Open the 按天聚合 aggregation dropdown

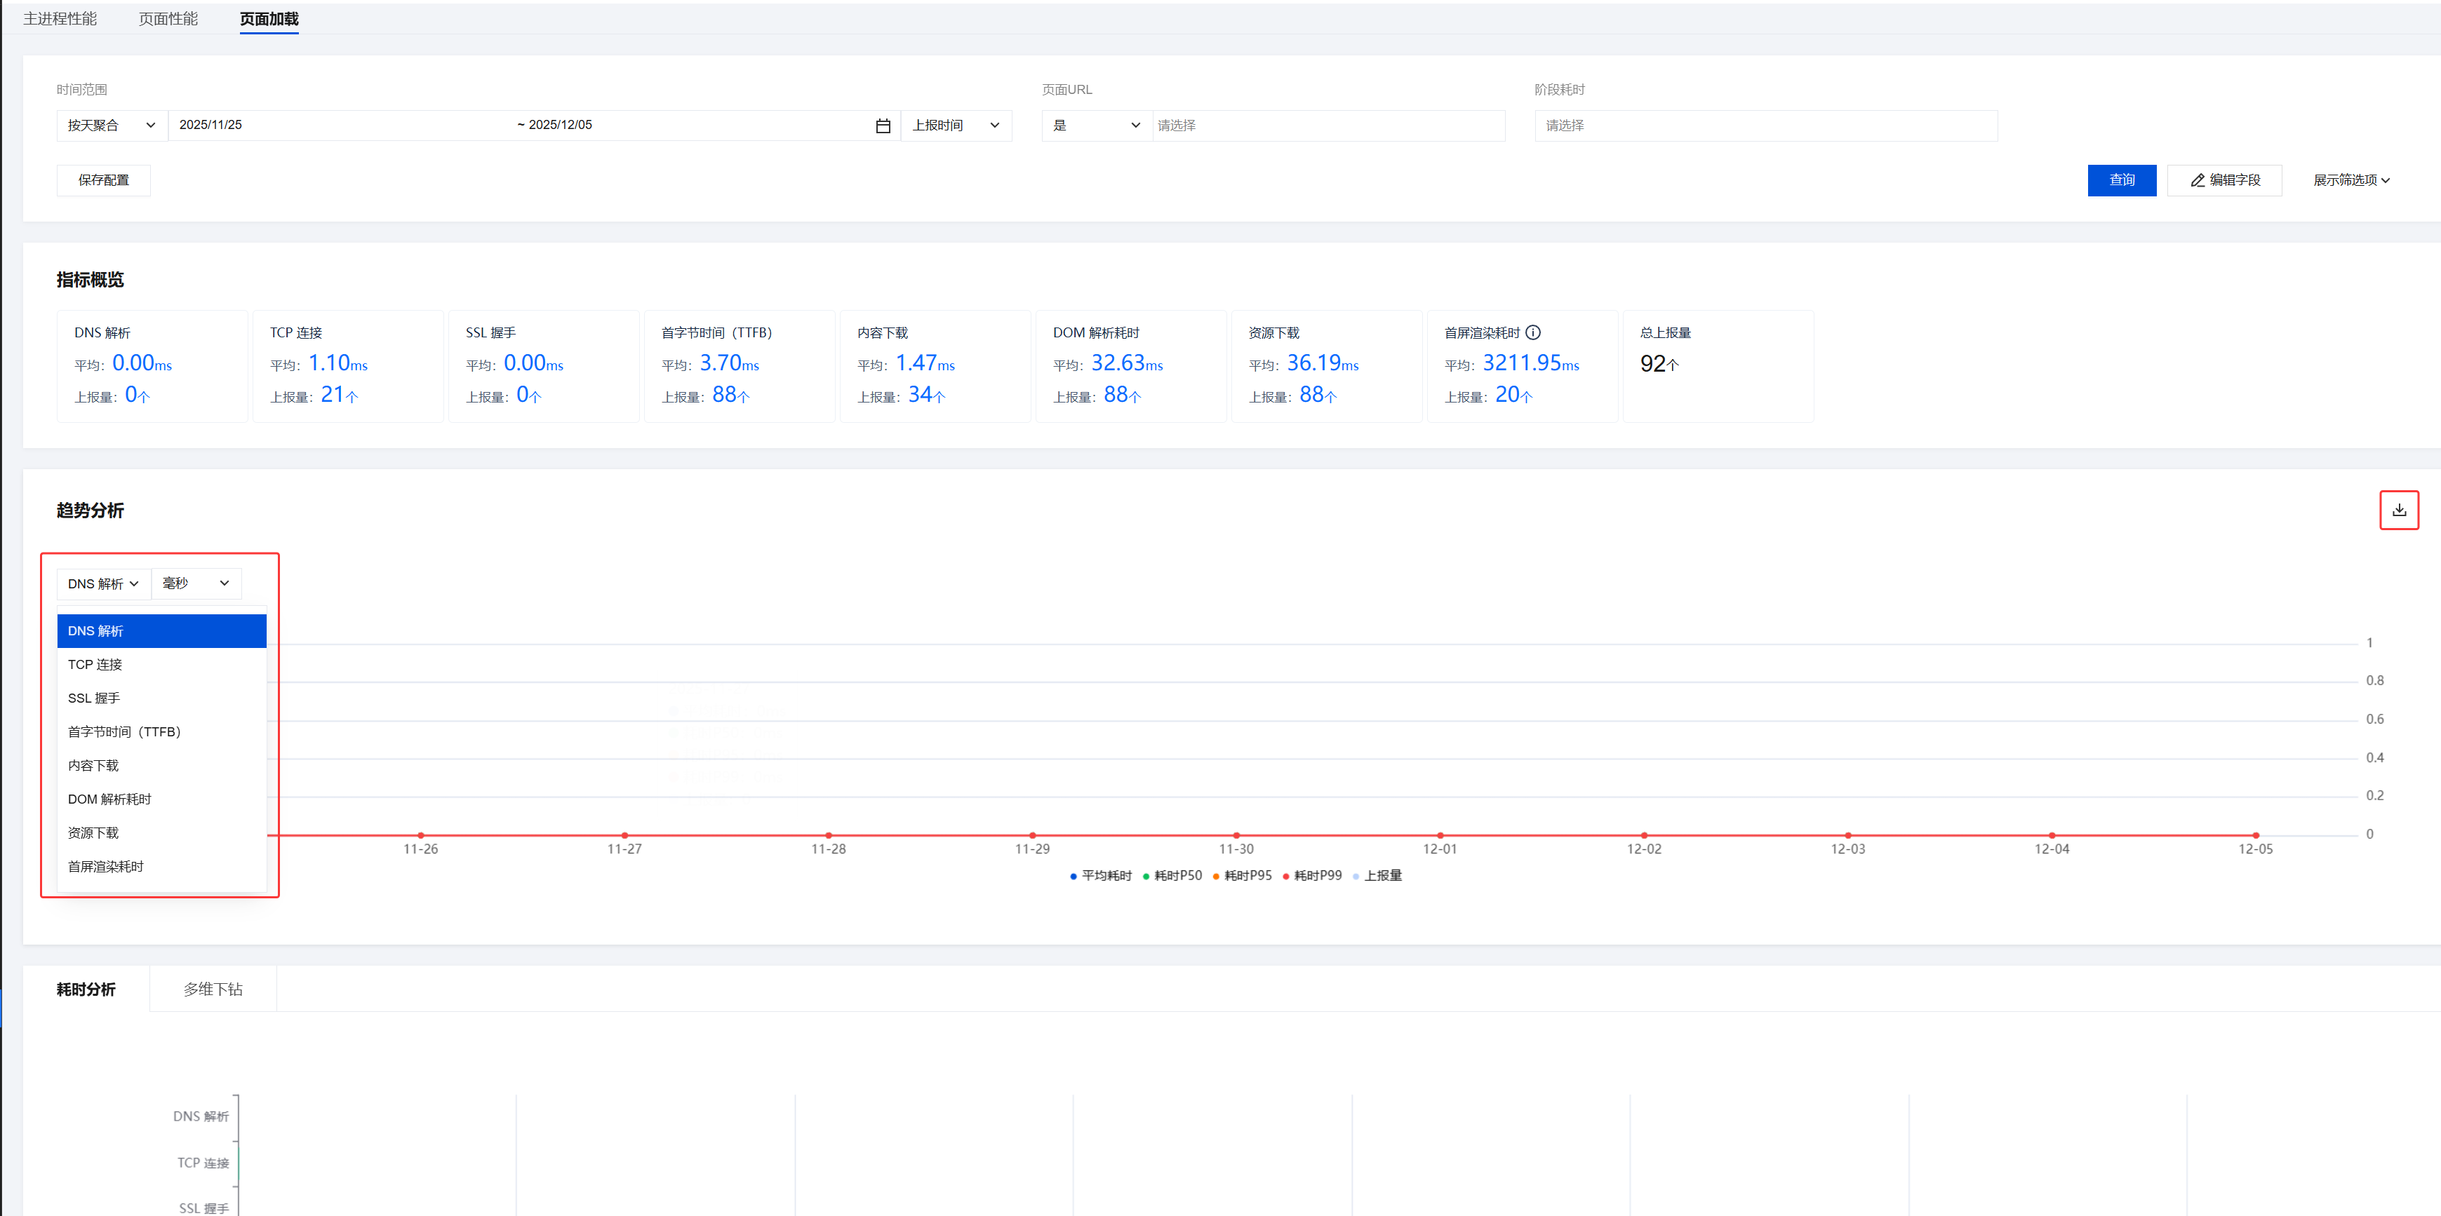[x=111, y=126]
